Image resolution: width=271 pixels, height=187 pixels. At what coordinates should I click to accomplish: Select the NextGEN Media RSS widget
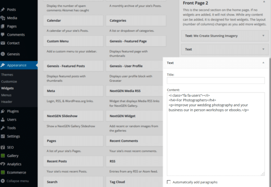click(134, 91)
